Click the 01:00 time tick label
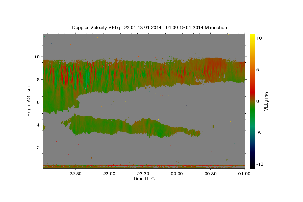The image size is (303, 202). click(244, 174)
